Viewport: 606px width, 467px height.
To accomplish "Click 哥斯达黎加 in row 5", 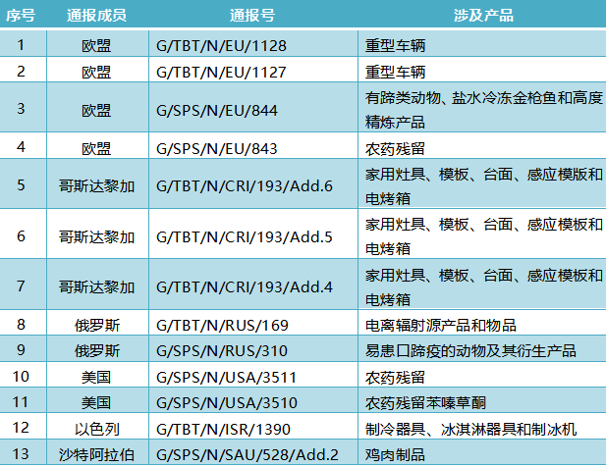I will (x=96, y=186).
